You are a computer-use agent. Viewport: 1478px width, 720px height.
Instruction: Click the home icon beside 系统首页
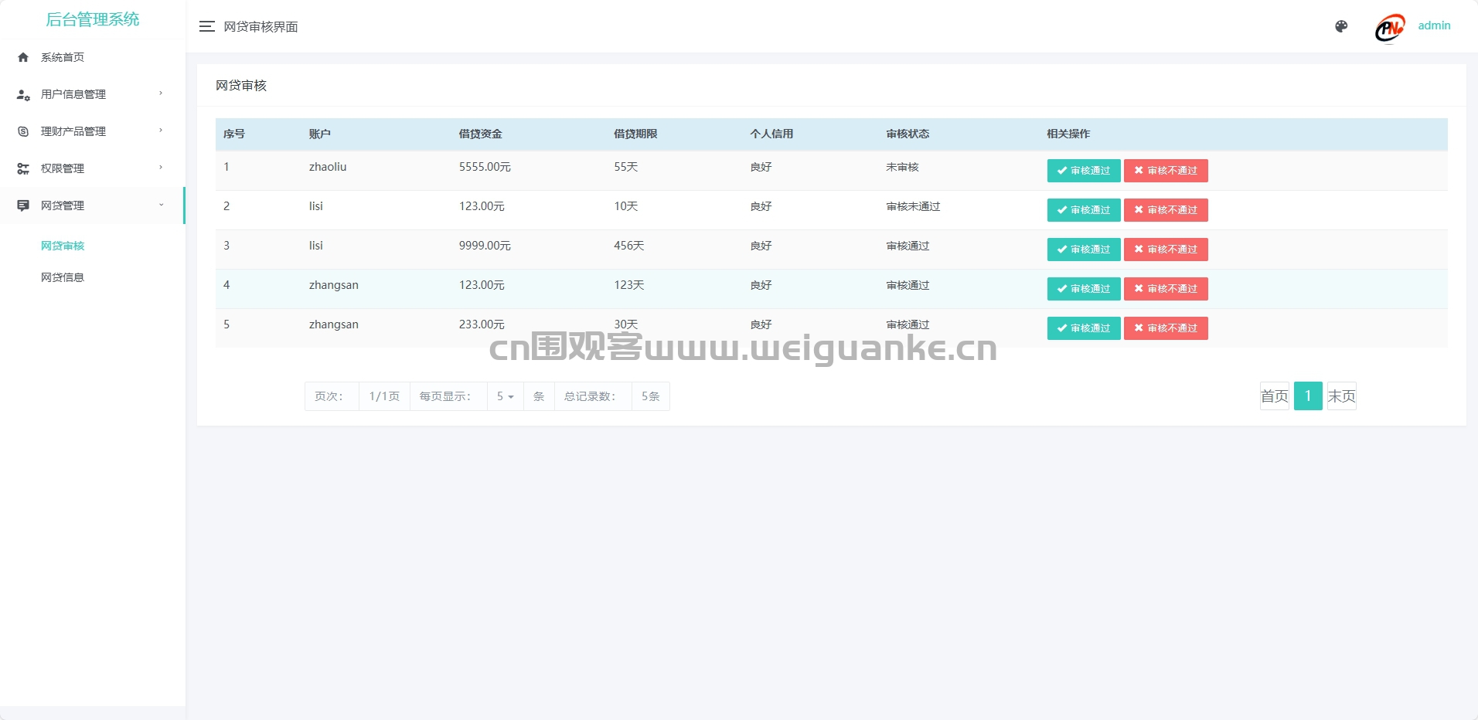(23, 57)
